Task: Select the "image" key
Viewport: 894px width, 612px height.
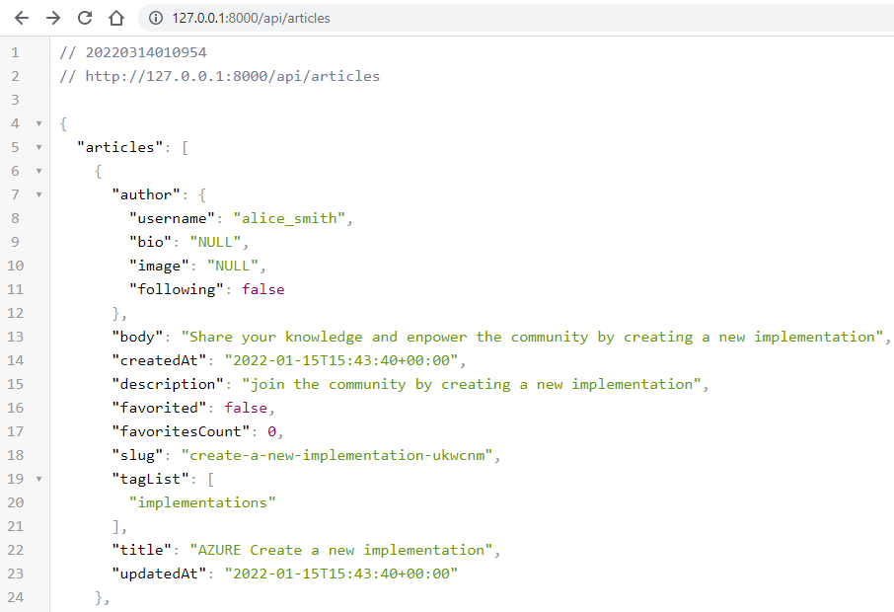Action: (x=159, y=266)
